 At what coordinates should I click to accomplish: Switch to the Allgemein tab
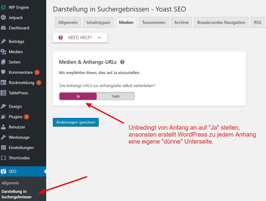(x=68, y=22)
